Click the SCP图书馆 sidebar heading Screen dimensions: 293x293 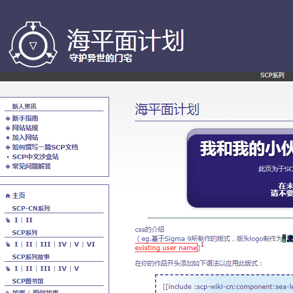tap(28, 281)
